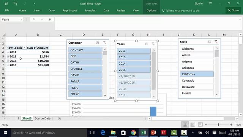Toggle multi-select on State slicer
This screenshot has width=243, height=137.
point(209,42)
